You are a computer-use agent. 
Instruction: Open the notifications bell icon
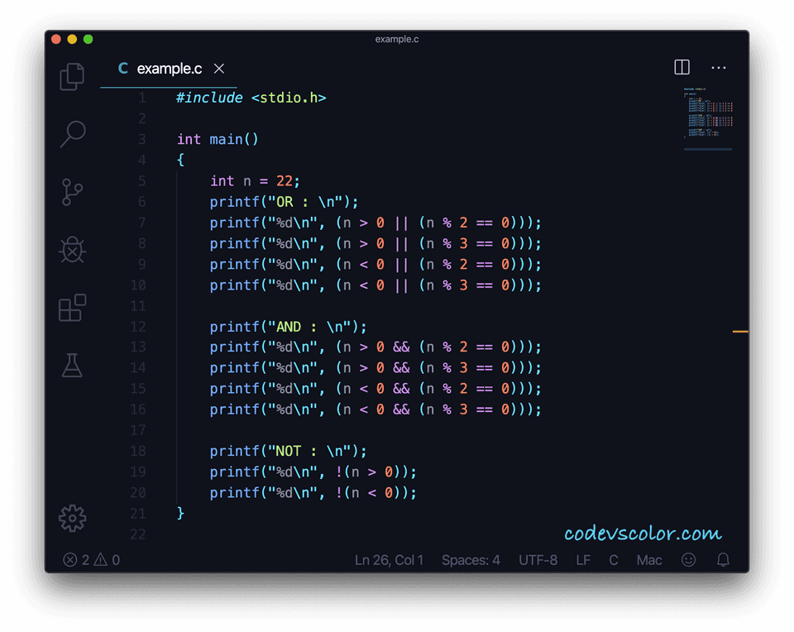723,560
